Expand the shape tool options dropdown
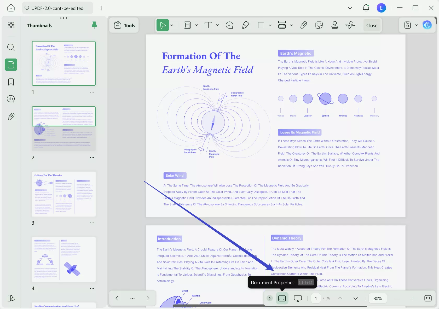Screen dimensions: 439x309 coord(270,25)
